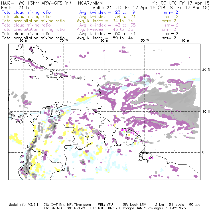Click the "60 W" longitude label
211x211 pixels.
coord(104,40)
